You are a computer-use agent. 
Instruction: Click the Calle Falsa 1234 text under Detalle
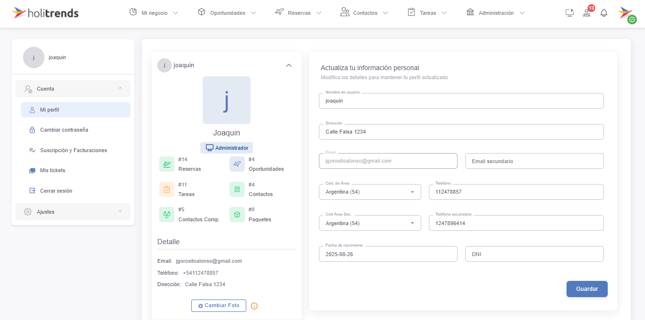(x=205, y=284)
